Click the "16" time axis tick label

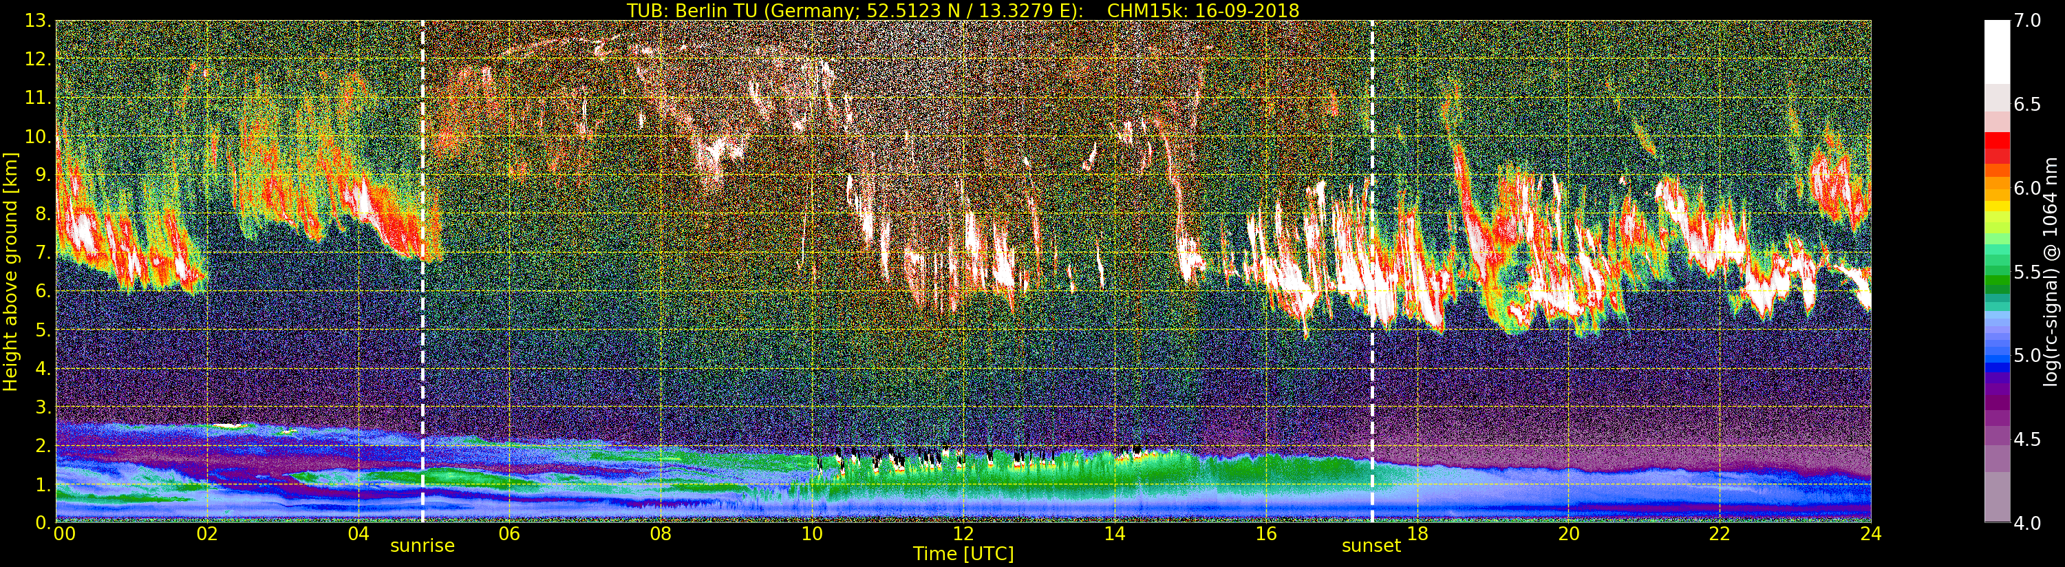tap(1266, 533)
